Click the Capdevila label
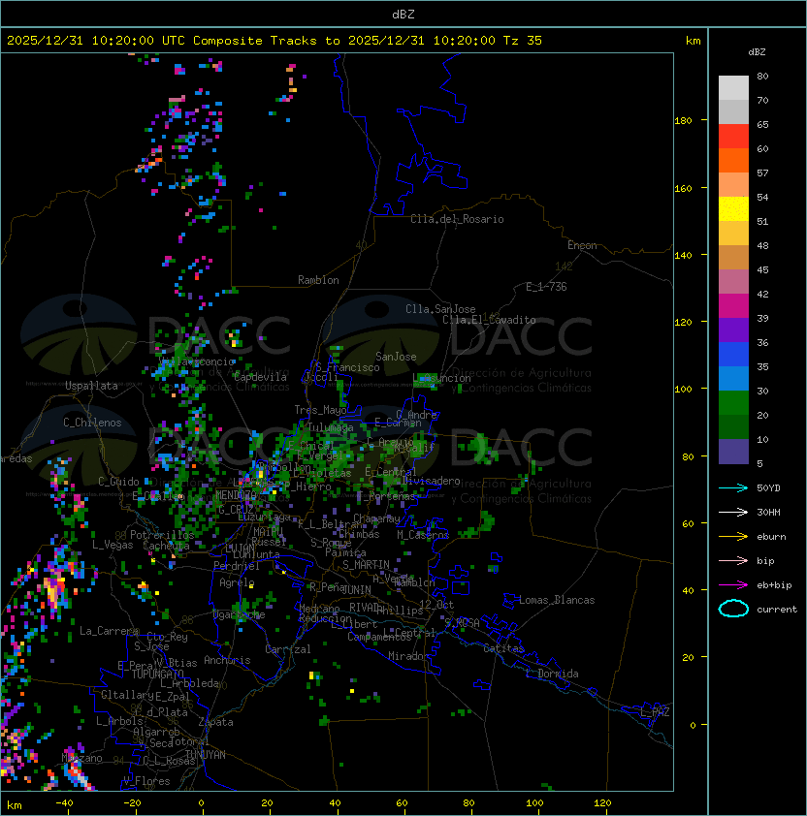 pos(260,377)
